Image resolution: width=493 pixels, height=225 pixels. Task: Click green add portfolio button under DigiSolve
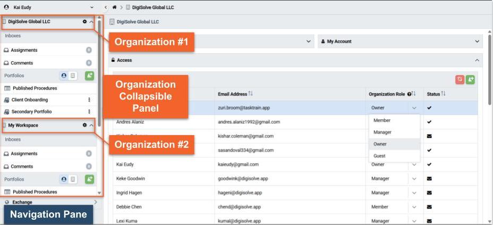tap(89, 76)
